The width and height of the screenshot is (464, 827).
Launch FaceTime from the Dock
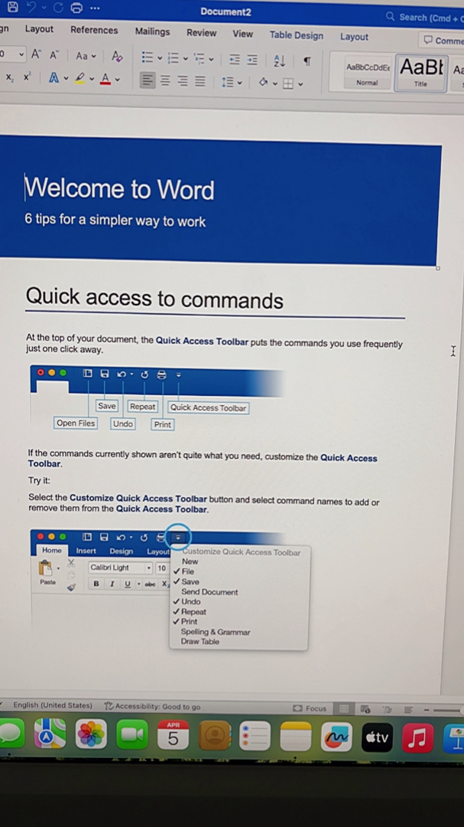coord(132,734)
